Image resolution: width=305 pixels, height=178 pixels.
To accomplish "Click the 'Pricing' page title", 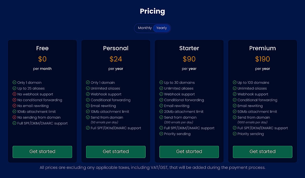I will coord(152,11).
